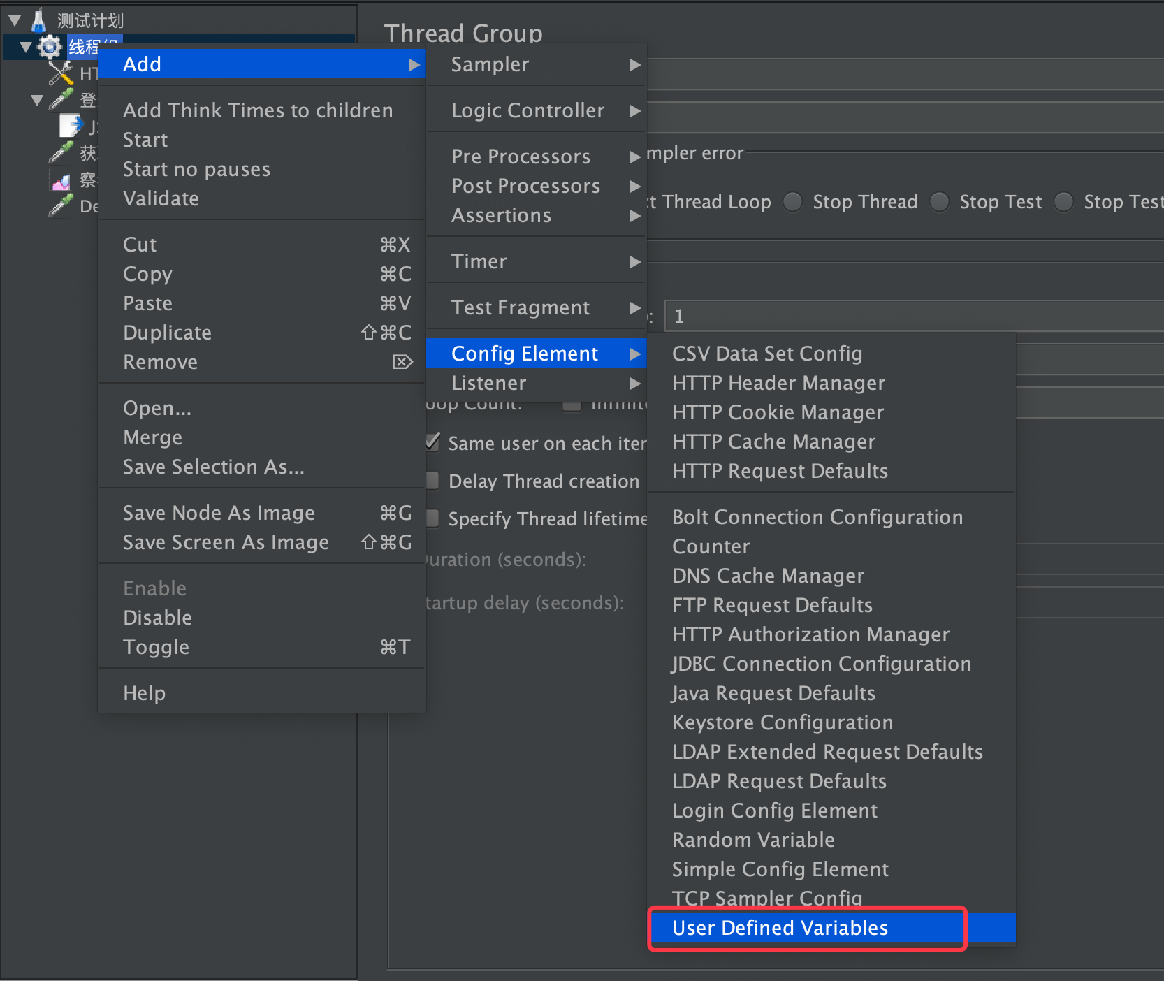Screen dimensions: 1164x981
Task: Select HTTP Authorization Manager
Action: [x=831, y=634]
